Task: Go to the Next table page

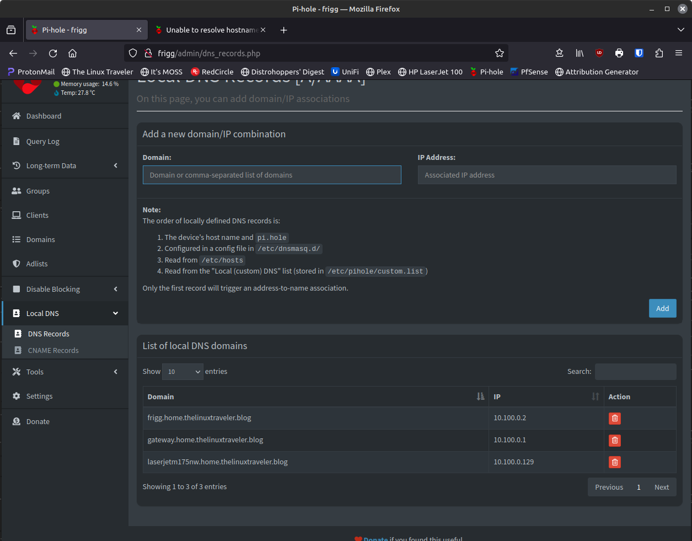Action: pos(662,488)
